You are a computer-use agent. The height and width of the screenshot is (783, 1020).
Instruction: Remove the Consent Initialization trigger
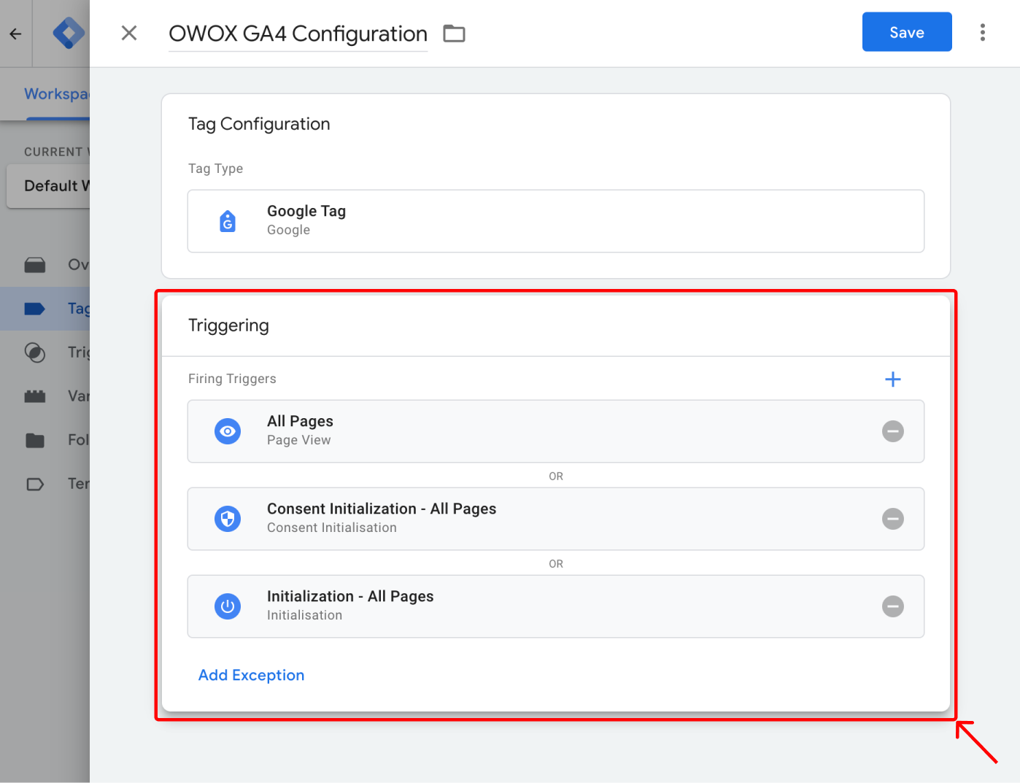click(x=893, y=519)
